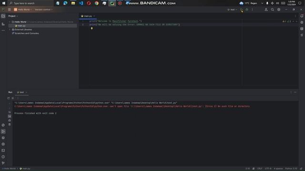The image size is (305, 171).
Task: Close the 'test' run tab
Action: [26, 92]
